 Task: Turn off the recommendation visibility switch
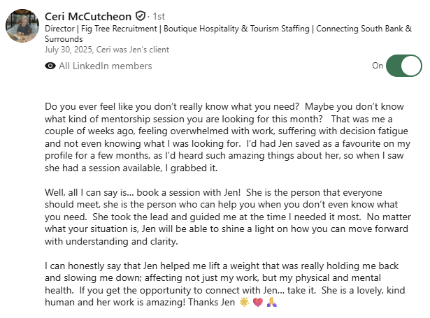point(403,66)
